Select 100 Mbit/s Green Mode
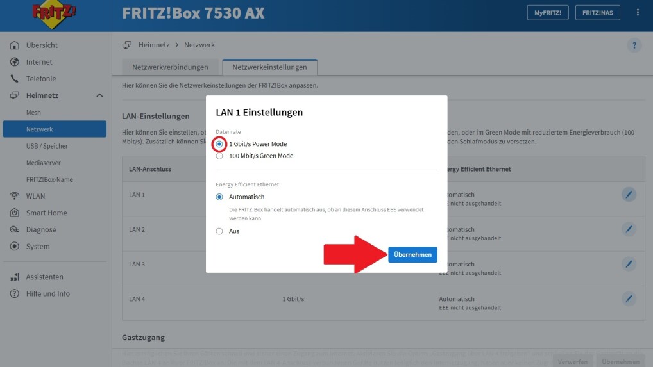This screenshot has width=653, height=367. pos(219,156)
